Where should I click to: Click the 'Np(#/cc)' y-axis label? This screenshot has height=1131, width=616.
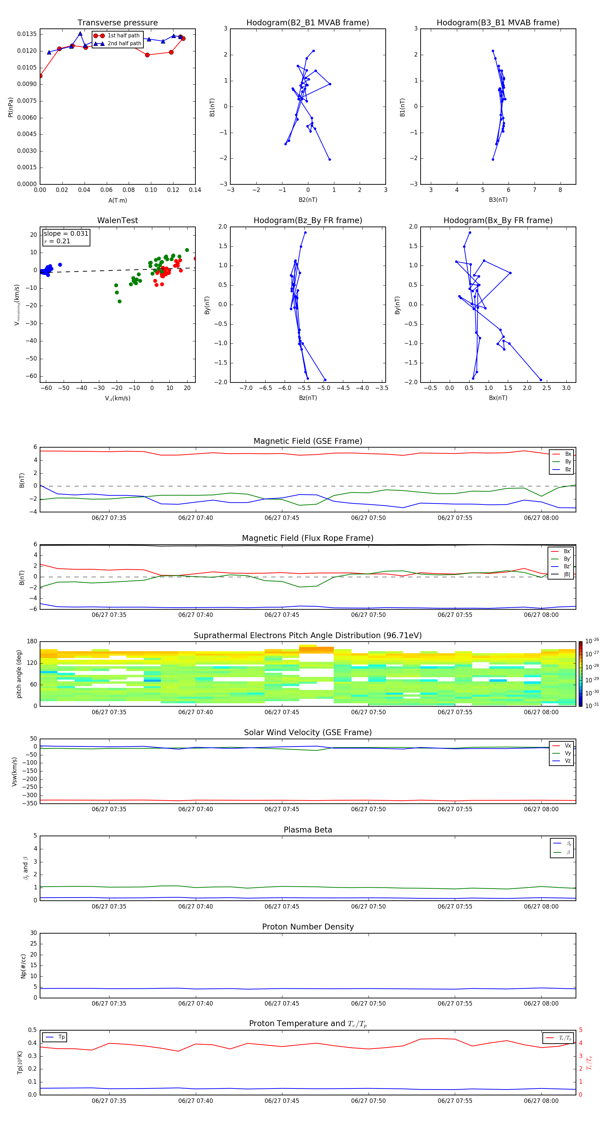pos(23,966)
